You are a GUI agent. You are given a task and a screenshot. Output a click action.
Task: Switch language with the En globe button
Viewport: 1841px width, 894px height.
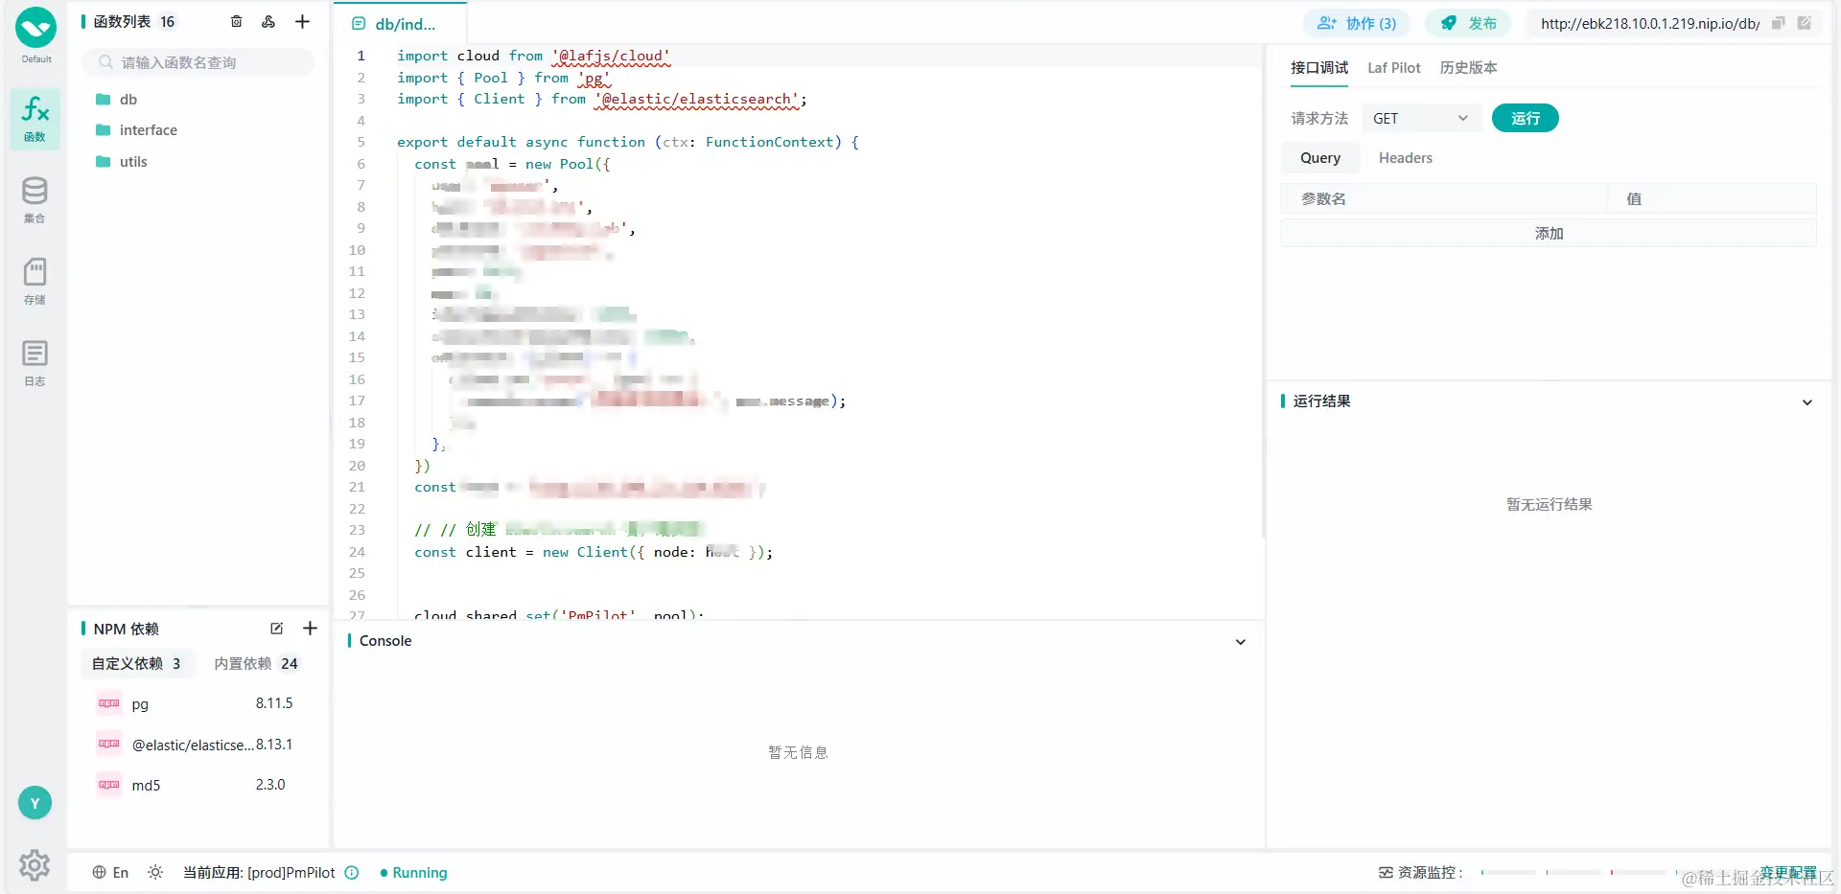point(110,873)
